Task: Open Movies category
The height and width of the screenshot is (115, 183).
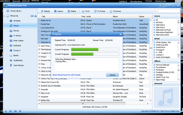Action: [x=14, y=31]
